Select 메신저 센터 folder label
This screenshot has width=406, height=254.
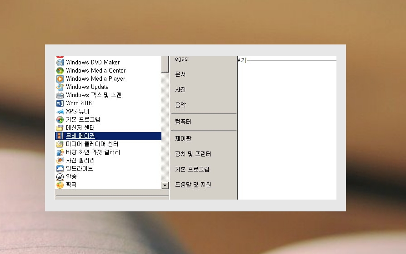click(x=80, y=127)
